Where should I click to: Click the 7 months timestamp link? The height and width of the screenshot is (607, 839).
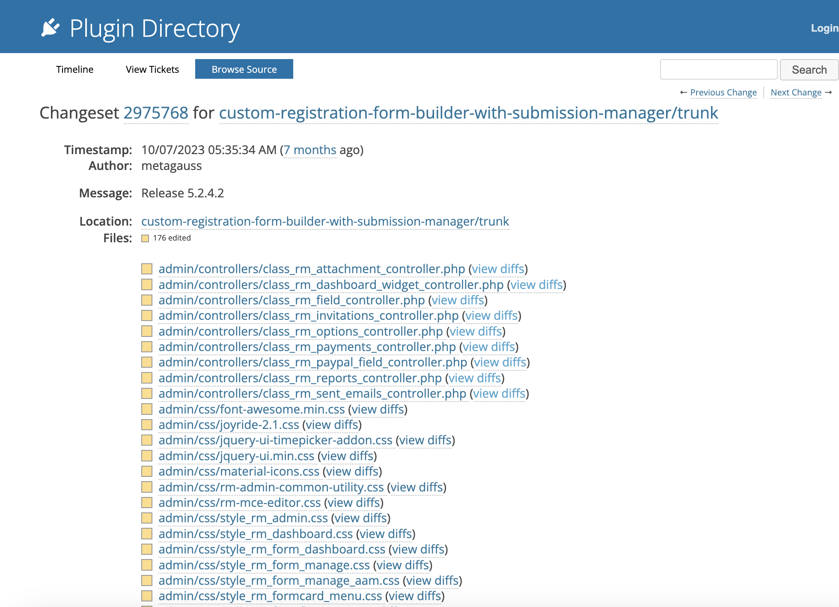[x=310, y=150]
